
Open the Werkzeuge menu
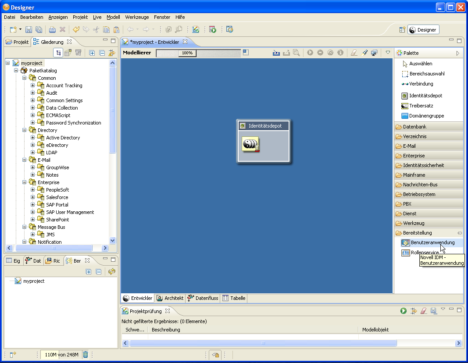point(137,17)
